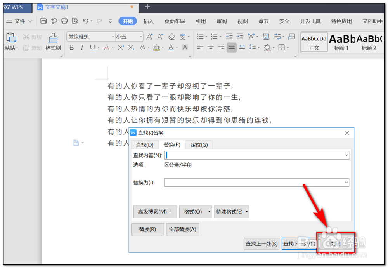This screenshot has width=388, height=268.
Task: Align text right
Action: point(221,47)
